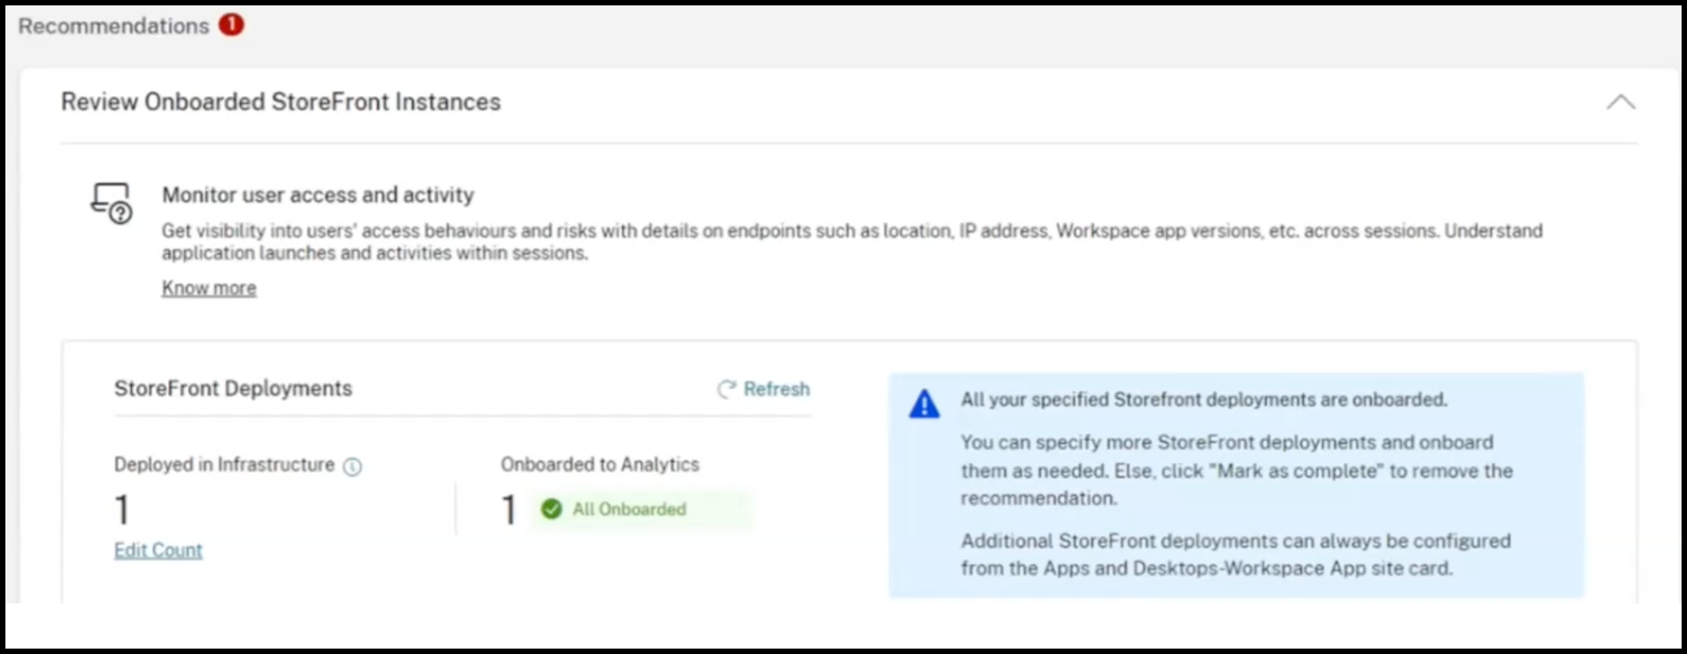Click info icon next to Deployed in Infrastructure

(352, 466)
